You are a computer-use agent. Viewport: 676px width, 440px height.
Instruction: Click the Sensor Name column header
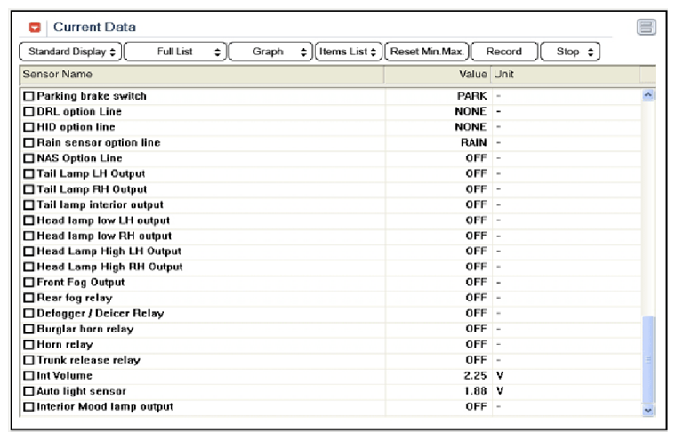pos(202,75)
